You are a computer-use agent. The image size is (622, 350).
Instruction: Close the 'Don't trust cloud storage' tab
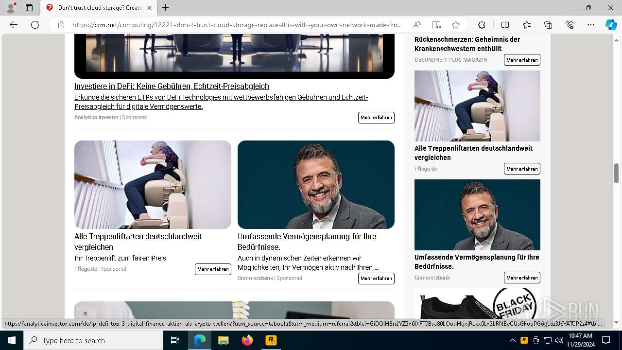click(x=150, y=8)
